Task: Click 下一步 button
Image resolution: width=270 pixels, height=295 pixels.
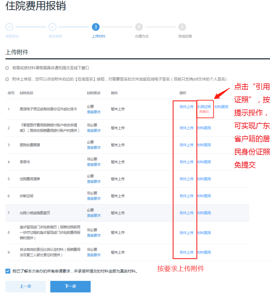Action: pyautogui.click(x=70, y=286)
